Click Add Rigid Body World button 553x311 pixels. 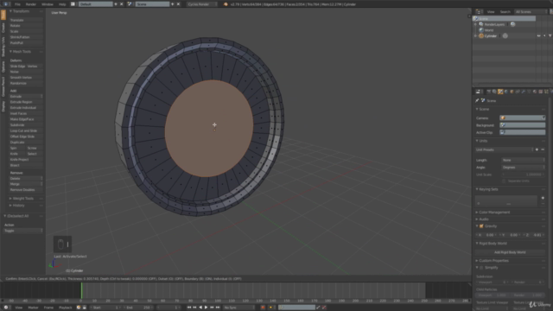[510, 252]
